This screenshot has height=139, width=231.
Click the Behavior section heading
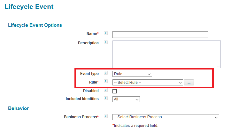18,108
